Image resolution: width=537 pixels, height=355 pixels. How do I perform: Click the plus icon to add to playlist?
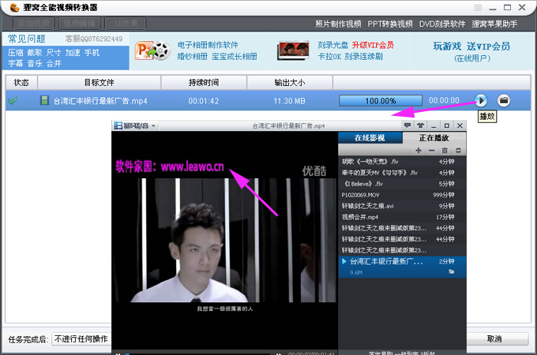(x=419, y=150)
